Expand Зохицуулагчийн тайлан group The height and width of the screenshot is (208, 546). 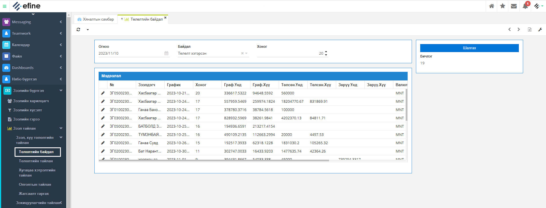[39, 203]
